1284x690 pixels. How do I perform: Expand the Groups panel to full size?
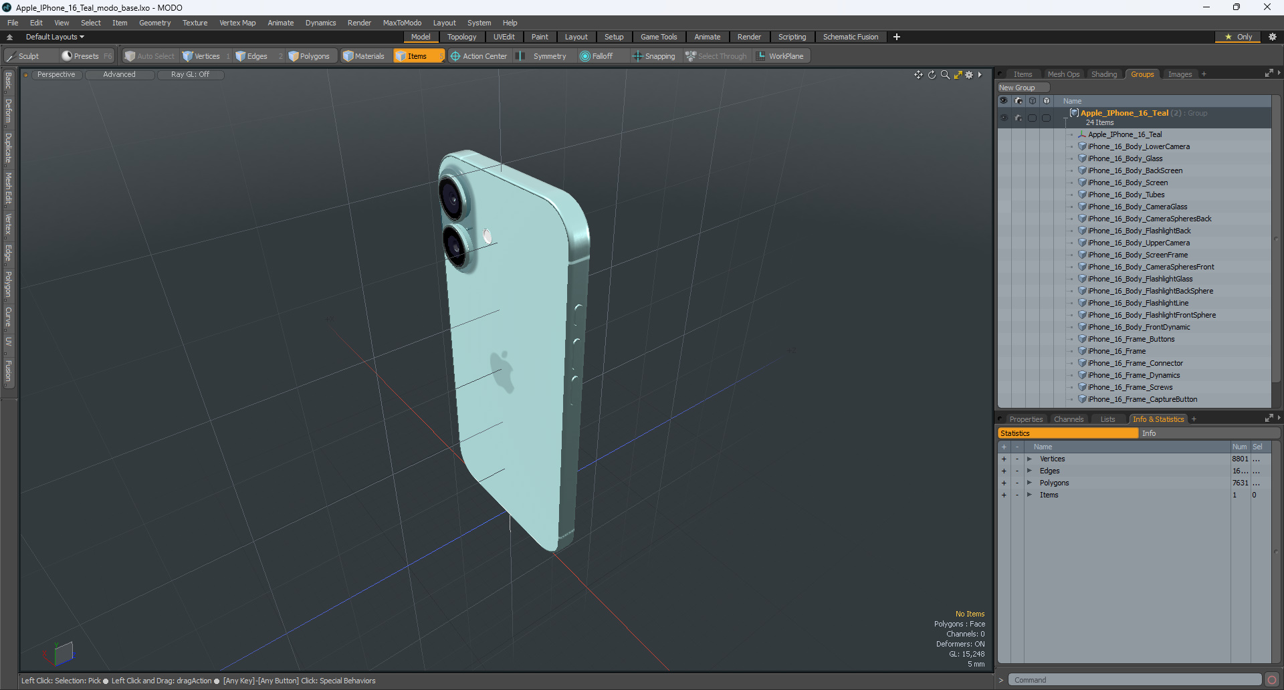(x=1269, y=74)
